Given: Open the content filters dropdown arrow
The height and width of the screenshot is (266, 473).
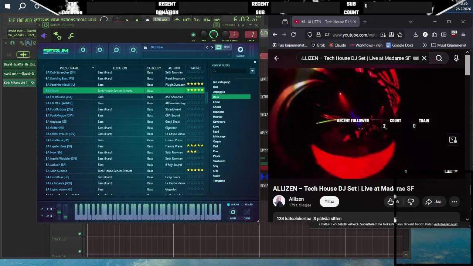Looking at the screenshot, I should (252, 71).
